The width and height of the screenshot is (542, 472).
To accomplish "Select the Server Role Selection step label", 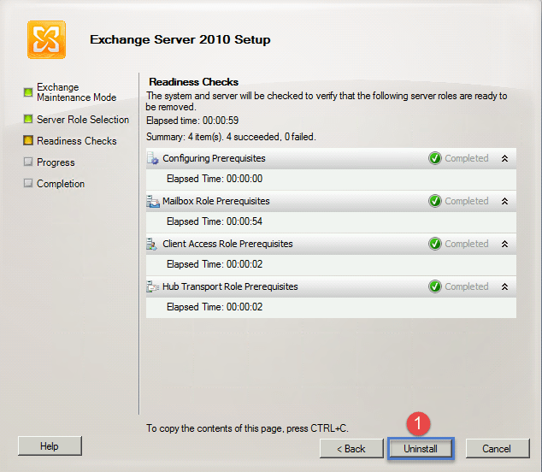I will coord(83,120).
